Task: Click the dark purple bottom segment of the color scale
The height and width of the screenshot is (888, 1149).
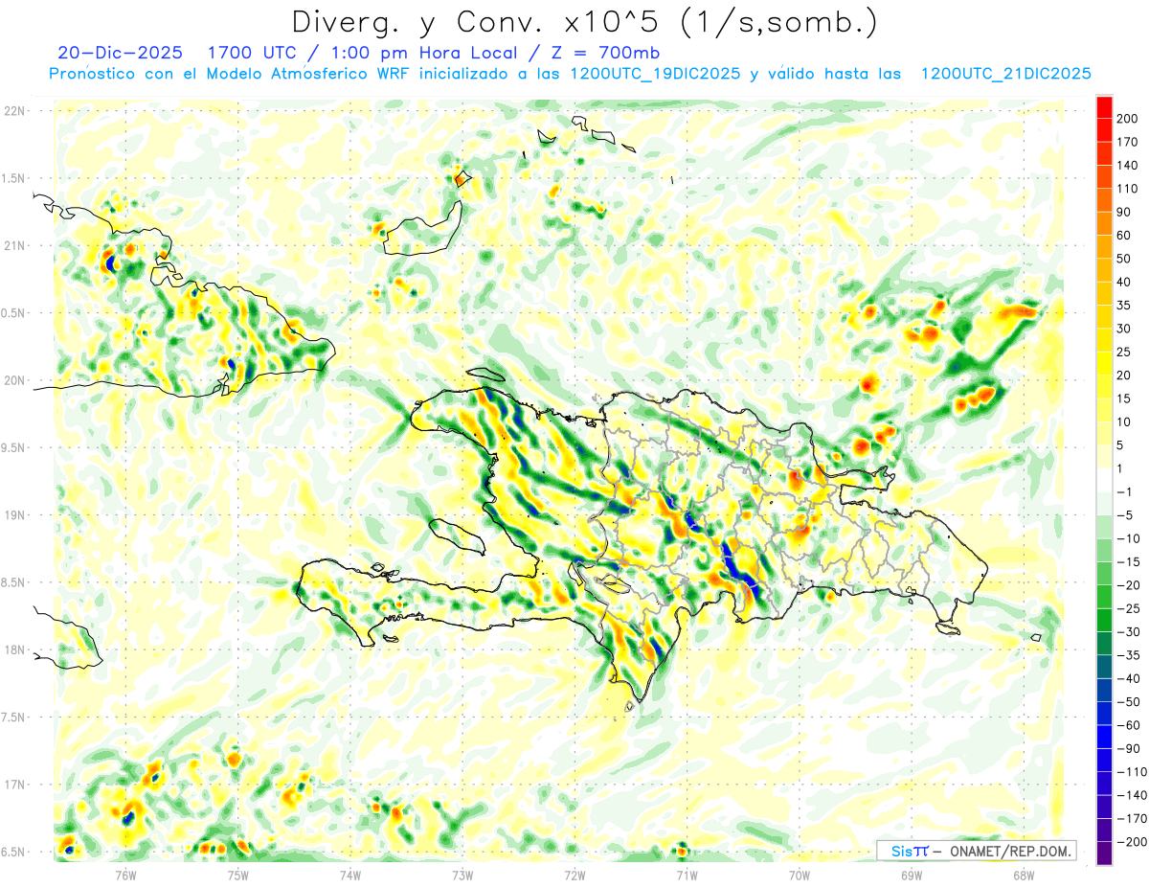Action: (1104, 854)
